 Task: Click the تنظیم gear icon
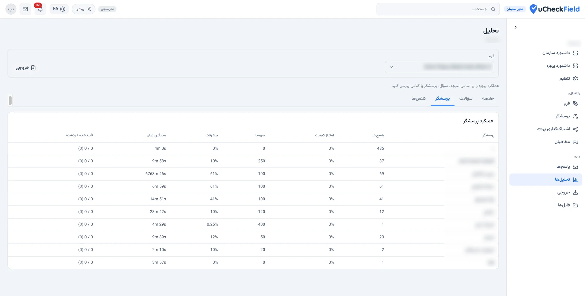575,78
